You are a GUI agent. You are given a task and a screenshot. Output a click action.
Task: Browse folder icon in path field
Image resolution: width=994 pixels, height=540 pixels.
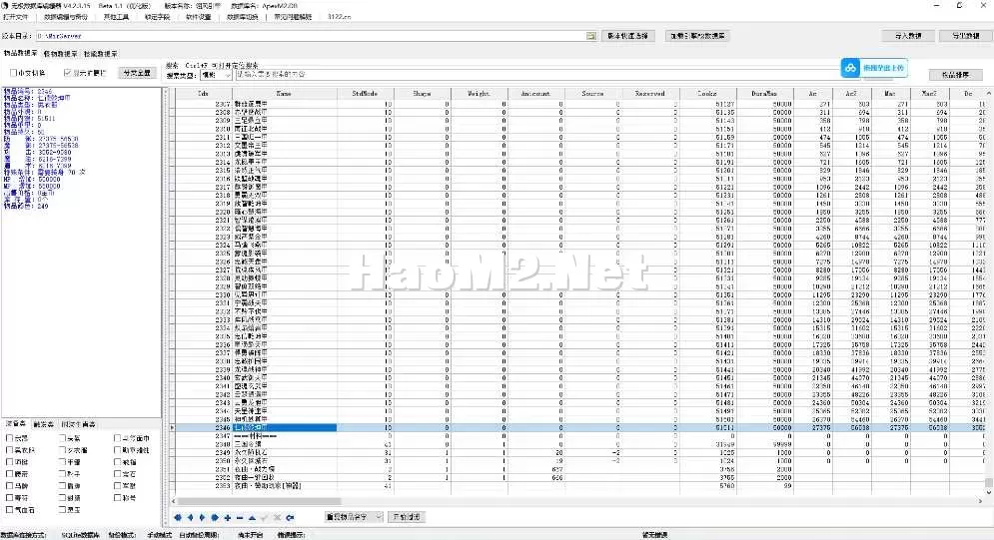click(x=590, y=36)
